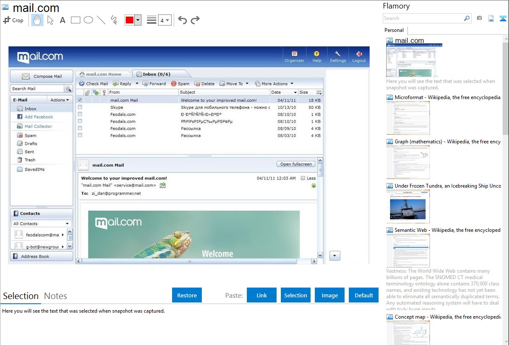Open the mail.com snapshot thumbnail
Image resolution: width=509 pixels, height=345 pixels.
pos(414,60)
